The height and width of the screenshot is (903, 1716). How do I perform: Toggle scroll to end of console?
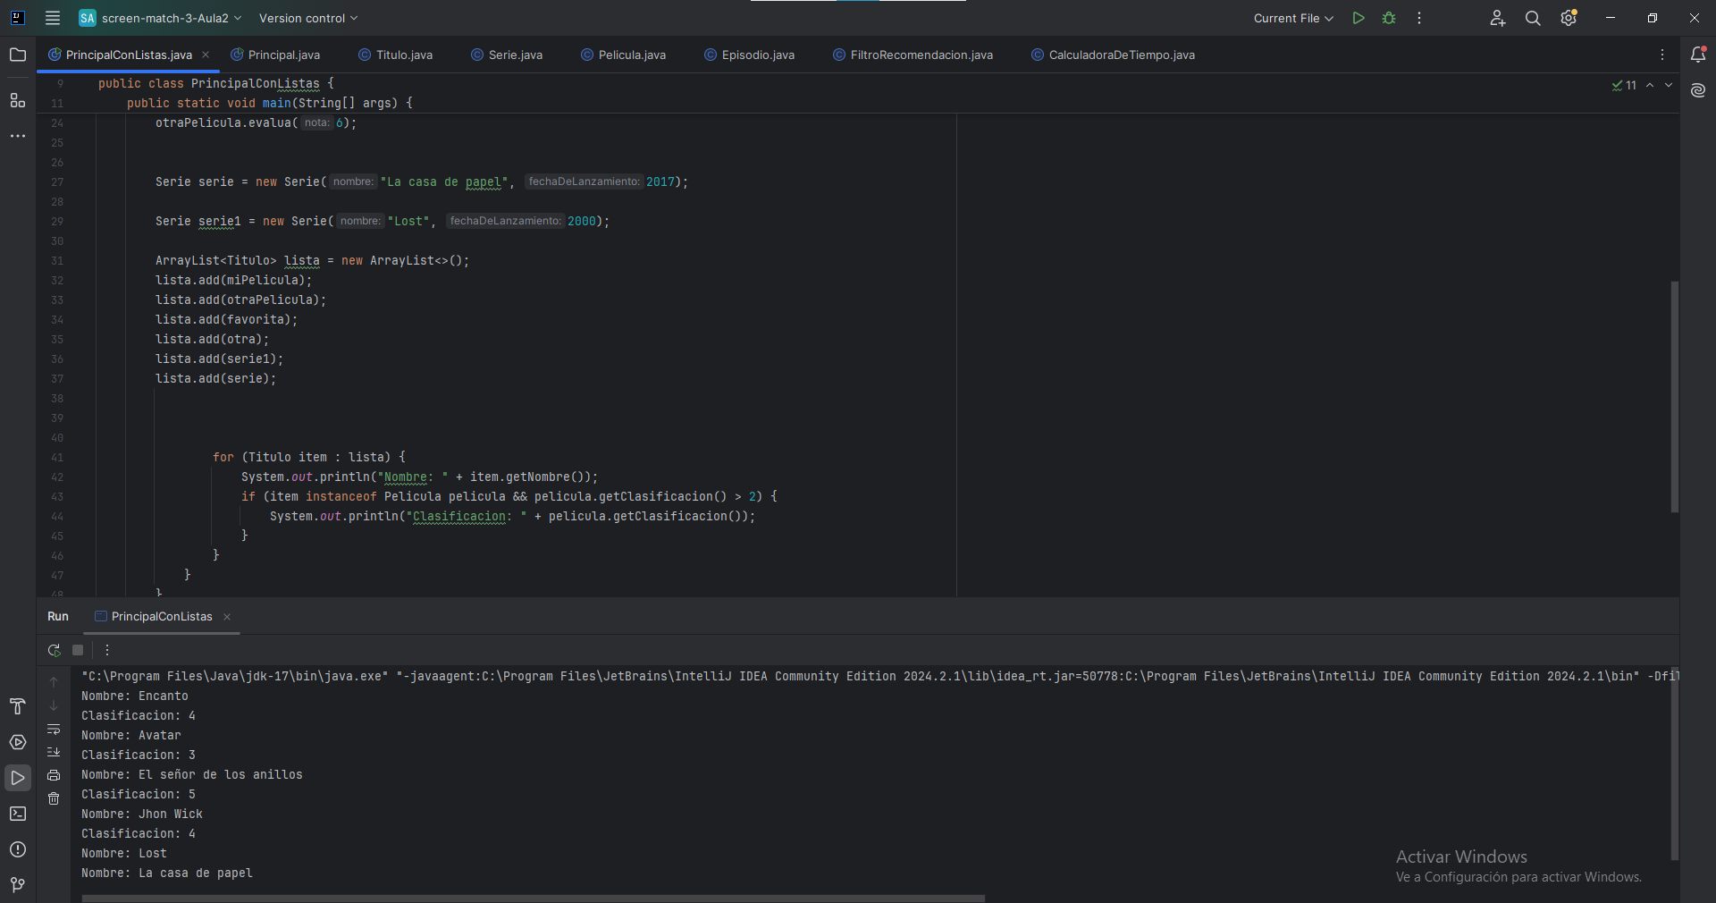pyautogui.click(x=54, y=752)
